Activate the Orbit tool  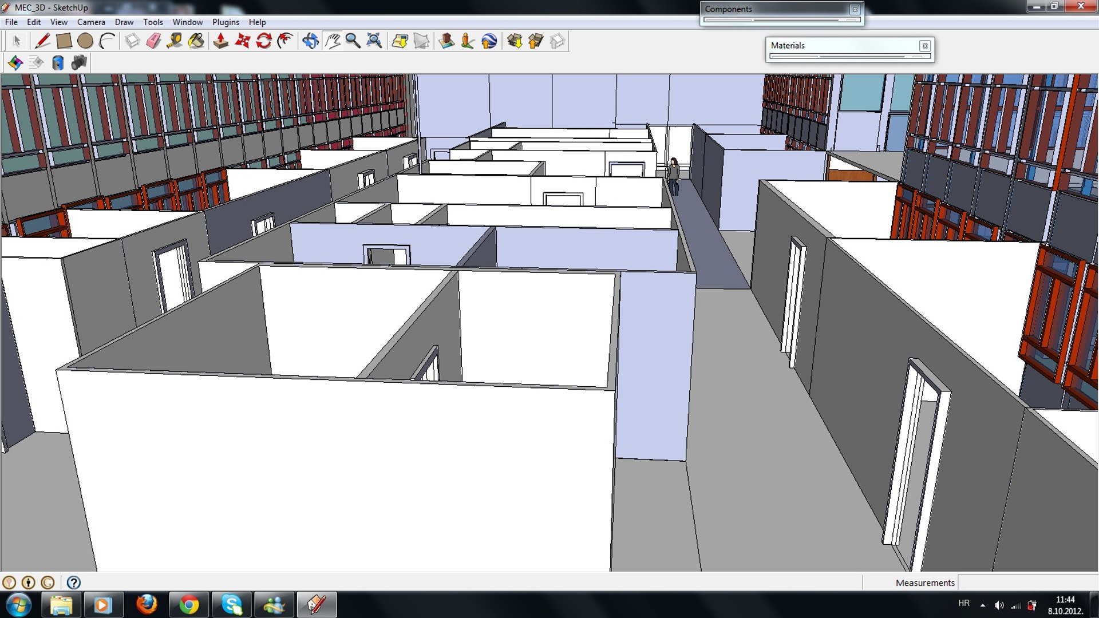point(311,41)
